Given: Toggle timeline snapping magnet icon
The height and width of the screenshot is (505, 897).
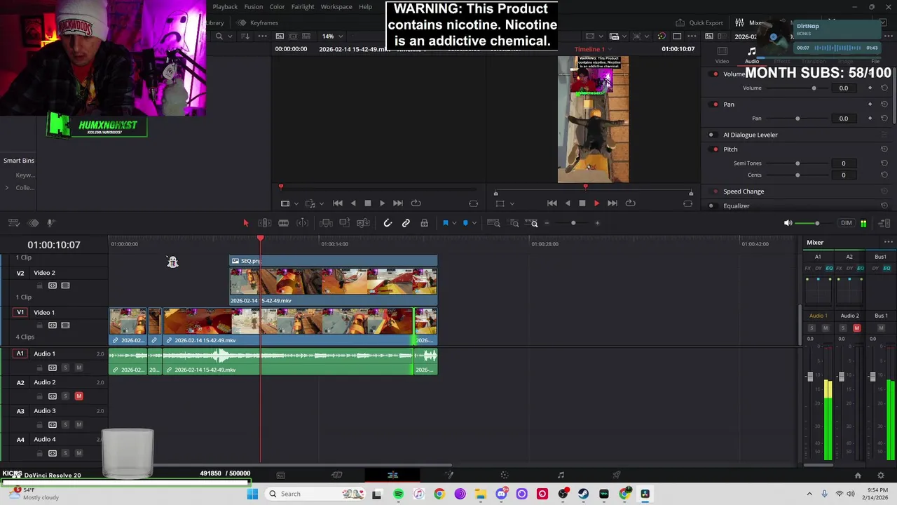Looking at the screenshot, I should [388, 223].
